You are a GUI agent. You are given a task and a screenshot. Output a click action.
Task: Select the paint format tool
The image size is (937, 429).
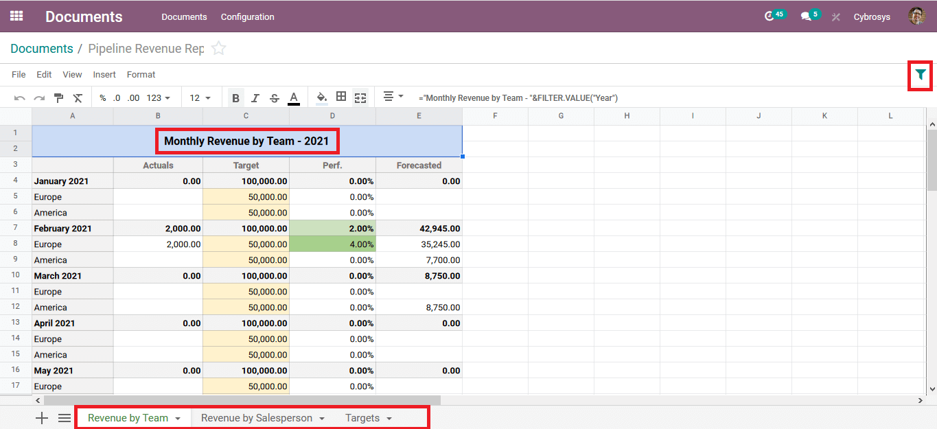[58, 98]
